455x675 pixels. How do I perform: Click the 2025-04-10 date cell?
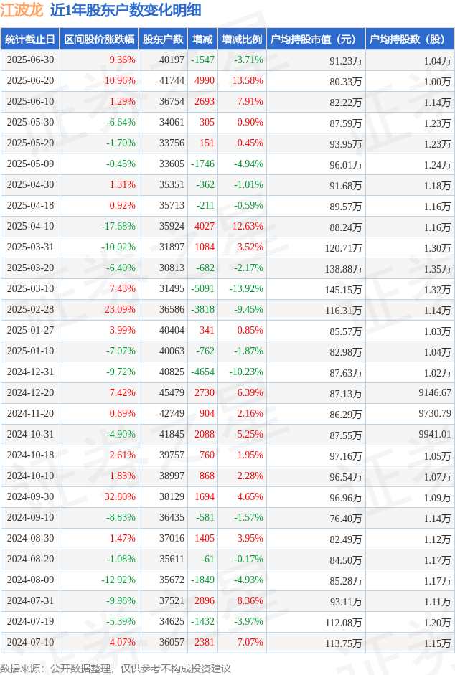tap(31, 227)
